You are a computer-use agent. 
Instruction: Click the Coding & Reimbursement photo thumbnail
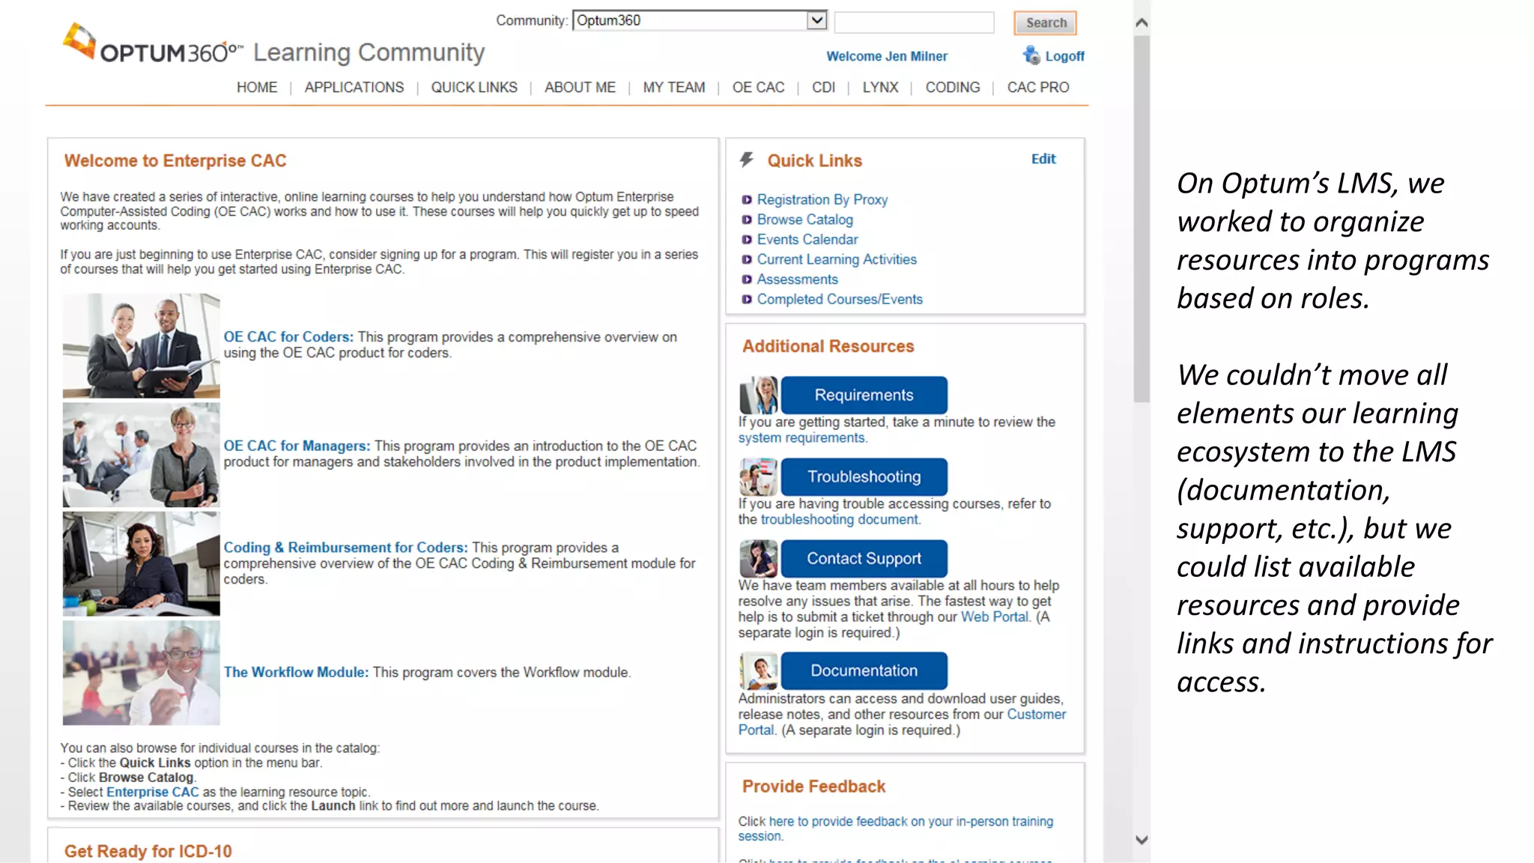coord(142,563)
